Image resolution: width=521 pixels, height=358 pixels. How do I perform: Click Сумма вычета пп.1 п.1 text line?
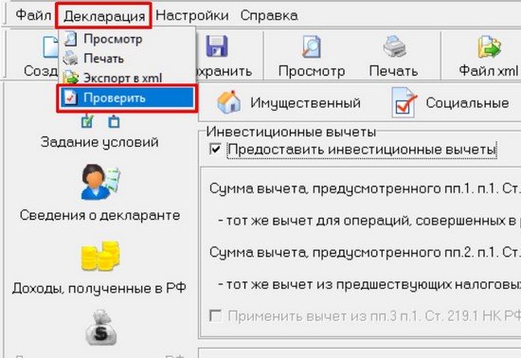[x=365, y=188]
